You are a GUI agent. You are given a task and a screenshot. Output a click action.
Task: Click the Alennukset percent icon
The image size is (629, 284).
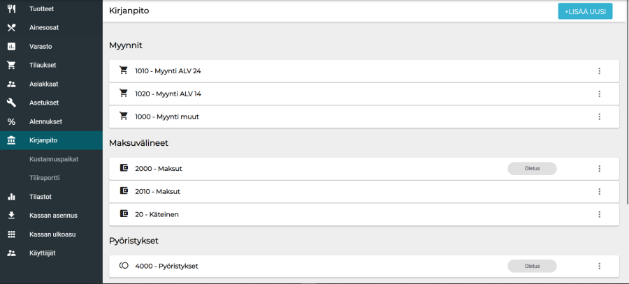pos(11,121)
